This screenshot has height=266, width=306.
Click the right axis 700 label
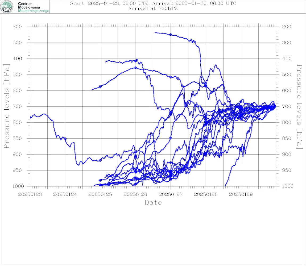tap(287, 107)
